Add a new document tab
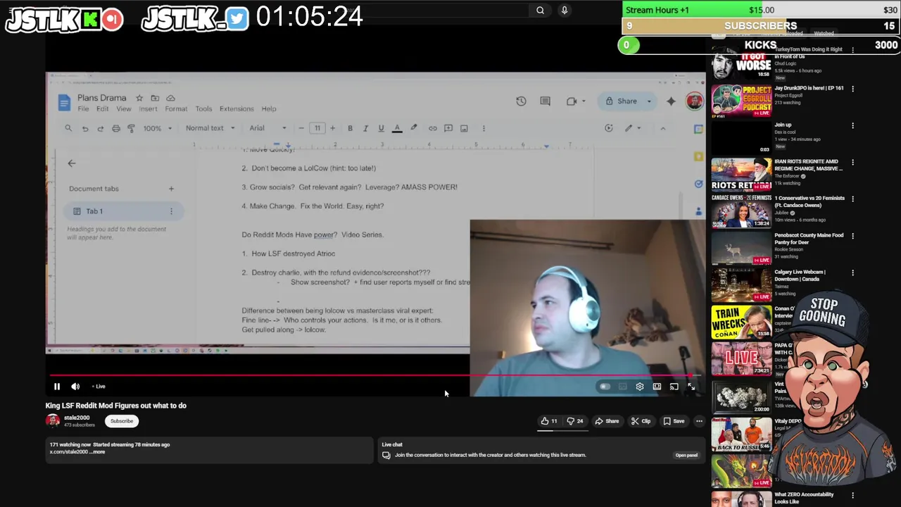901x507 pixels. 171,189
